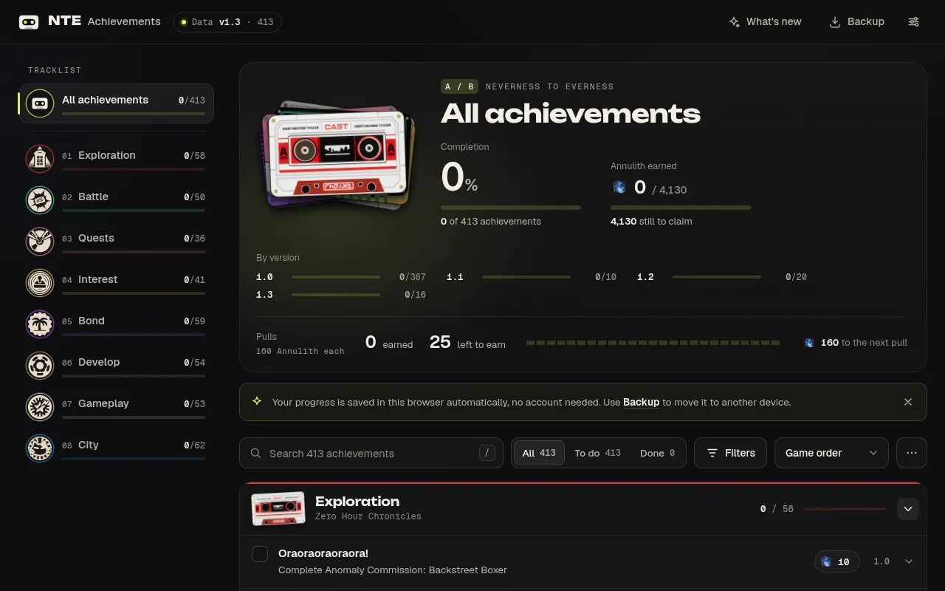Select the Quests category icon
Image resolution: width=945 pixels, height=591 pixels.
[x=40, y=242]
